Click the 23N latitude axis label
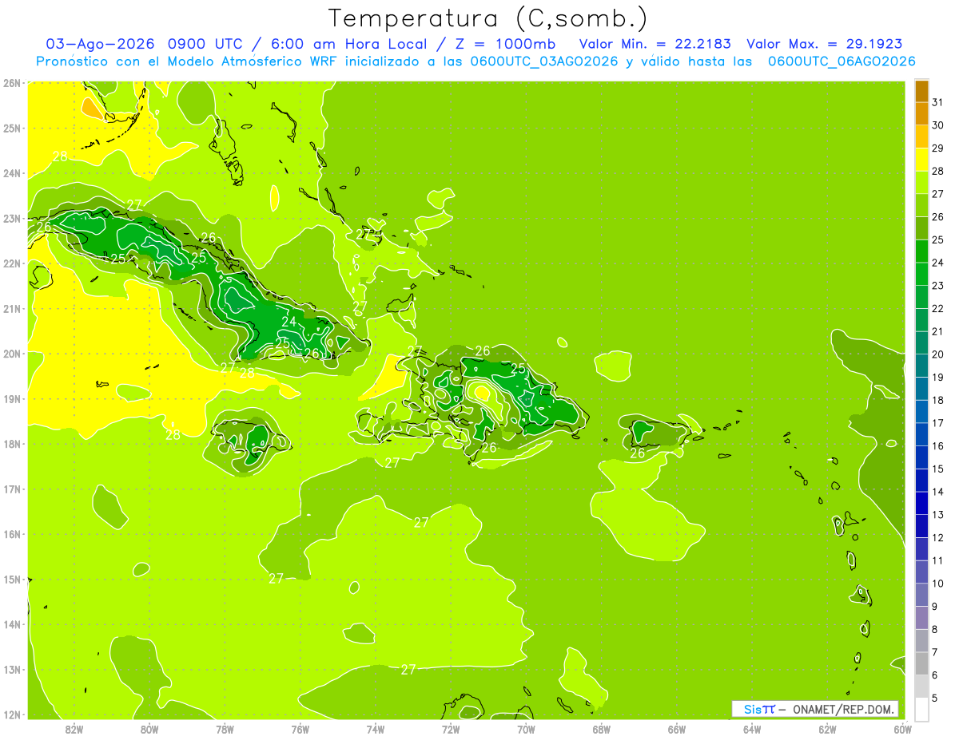This screenshot has width=959, height=740. [x=12, y=218]
